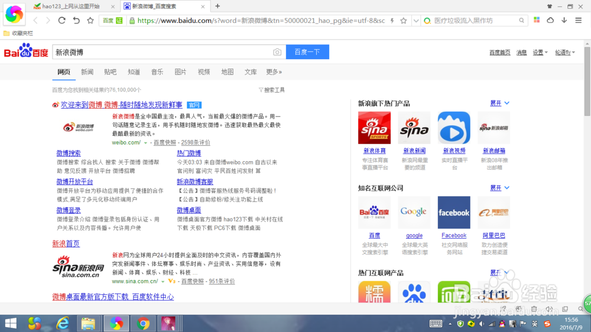Screen dimensions: 591x332
Task: Close the hao123 tab
Action: pyautogui.click(x=113, y=6)
